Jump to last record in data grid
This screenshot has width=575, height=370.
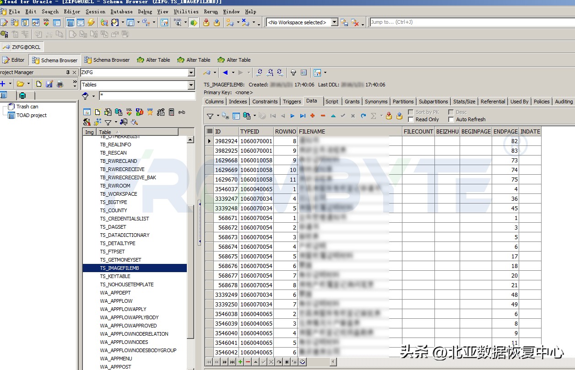tap(303, 116)
